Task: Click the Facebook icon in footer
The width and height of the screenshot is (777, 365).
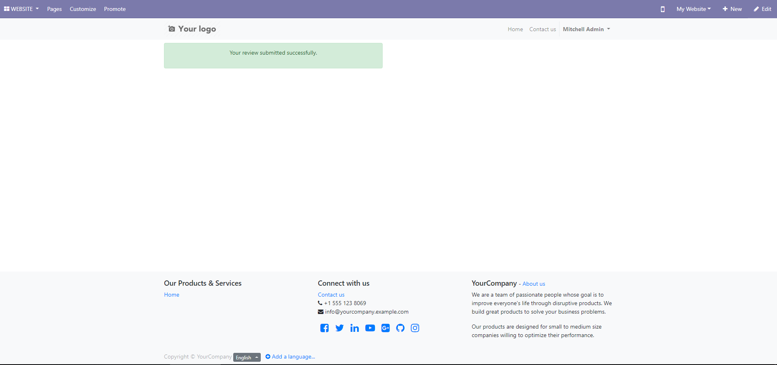Action: [x=324, y=328]
